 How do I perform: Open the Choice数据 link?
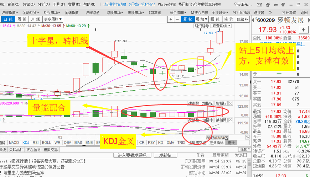[x=167, y=4]
